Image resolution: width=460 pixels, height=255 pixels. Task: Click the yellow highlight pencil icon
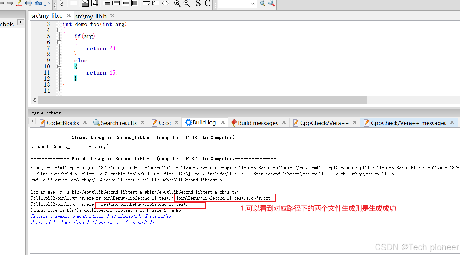[19, 4]
